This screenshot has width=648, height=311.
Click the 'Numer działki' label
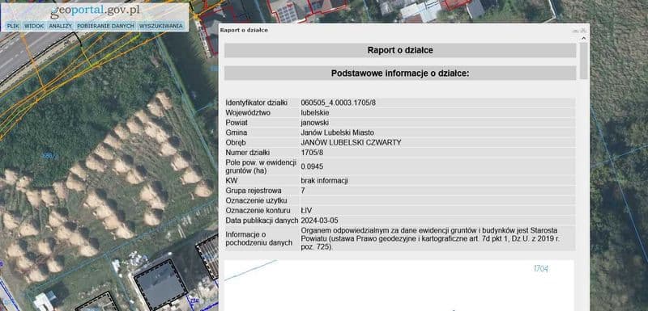point(248,153)
